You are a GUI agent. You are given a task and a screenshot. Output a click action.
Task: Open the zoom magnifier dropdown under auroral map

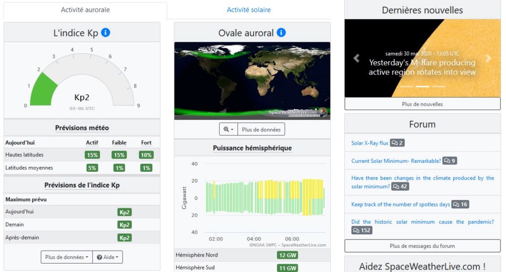(229, 129)
